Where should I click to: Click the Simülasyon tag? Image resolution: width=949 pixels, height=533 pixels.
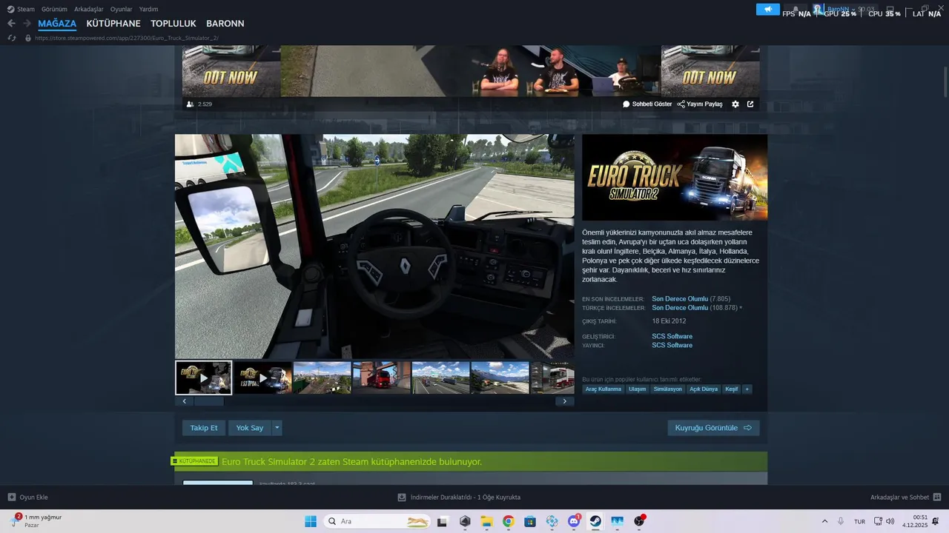(x=668, y=389)
